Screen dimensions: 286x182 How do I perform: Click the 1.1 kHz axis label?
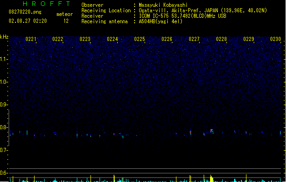tap(4, 59)
